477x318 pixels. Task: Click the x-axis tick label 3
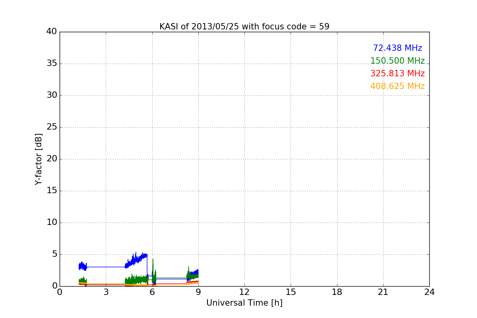point(106,292)
